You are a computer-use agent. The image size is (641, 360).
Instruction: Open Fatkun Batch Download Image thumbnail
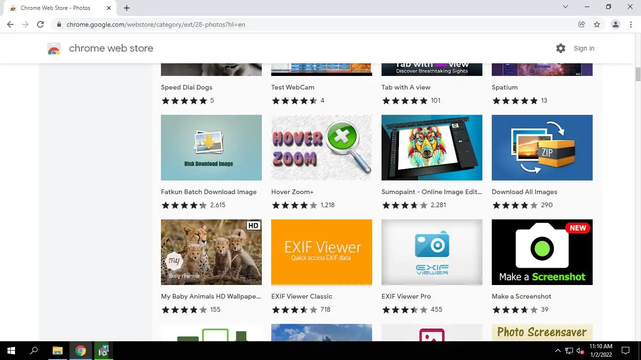pyautogui.click(x=211, y=148)
